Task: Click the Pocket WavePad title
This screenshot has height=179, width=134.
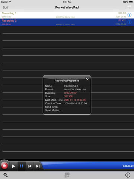Action: pyautogui.click(x=67, y=7)
